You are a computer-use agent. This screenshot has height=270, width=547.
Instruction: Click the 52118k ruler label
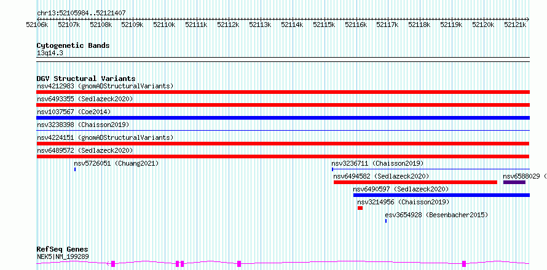click(x=419, y=25)
